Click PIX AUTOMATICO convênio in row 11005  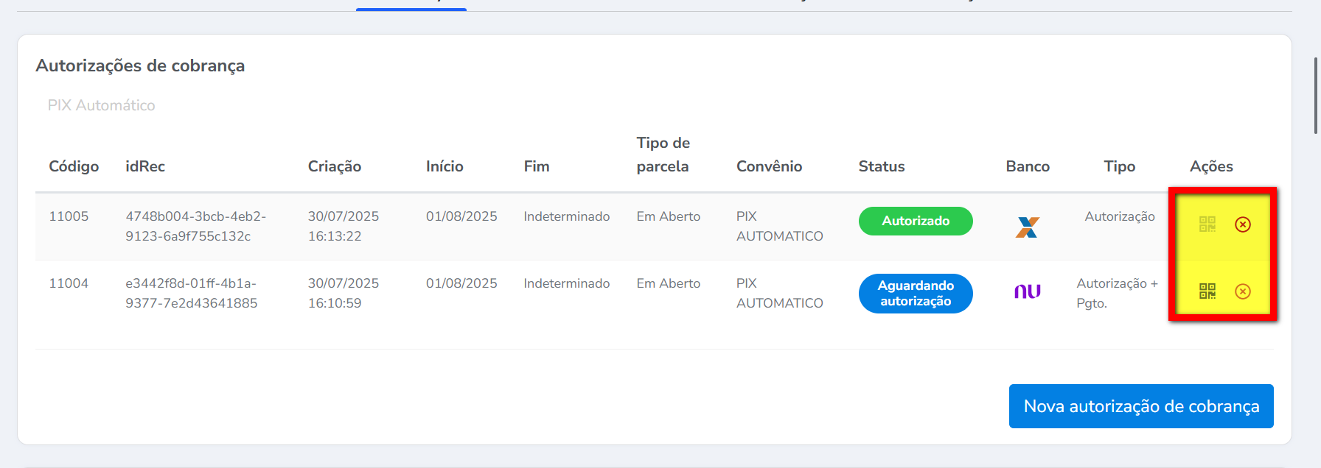coord(780,226)
